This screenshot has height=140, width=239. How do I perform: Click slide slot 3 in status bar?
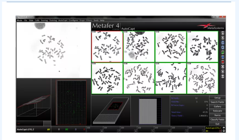coord(179,129)
